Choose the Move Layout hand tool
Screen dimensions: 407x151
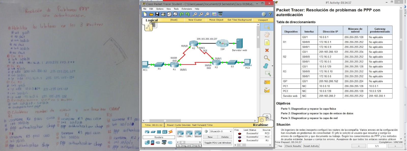[267, 34]
